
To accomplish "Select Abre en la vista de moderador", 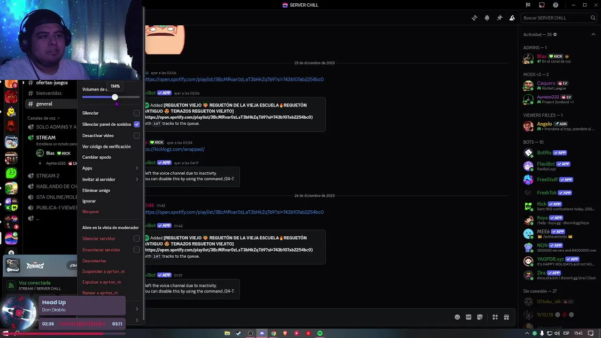I will [x=110, y=228].
